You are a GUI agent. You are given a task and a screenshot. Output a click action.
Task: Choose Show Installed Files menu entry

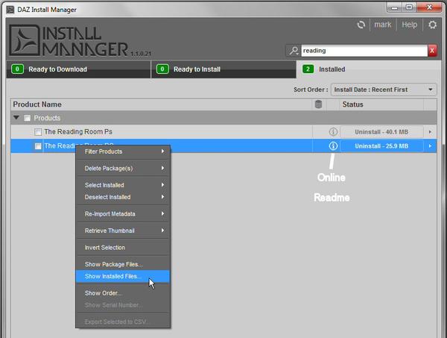123,276
